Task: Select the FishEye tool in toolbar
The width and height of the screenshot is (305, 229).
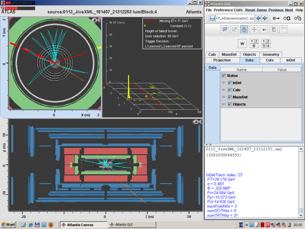Action: 264,30
